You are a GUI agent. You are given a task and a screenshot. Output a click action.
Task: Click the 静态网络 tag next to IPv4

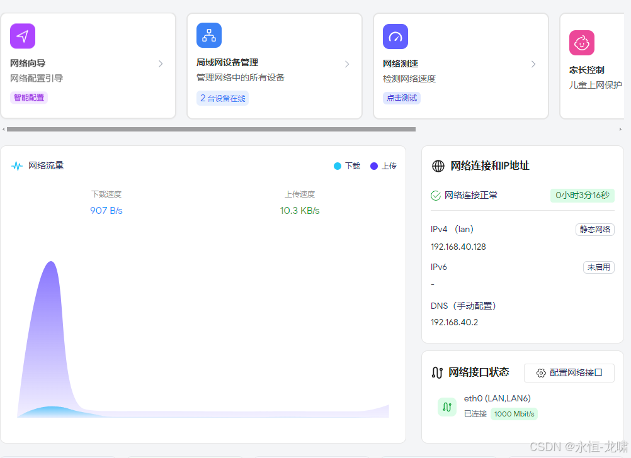click(x=594, y=230)
